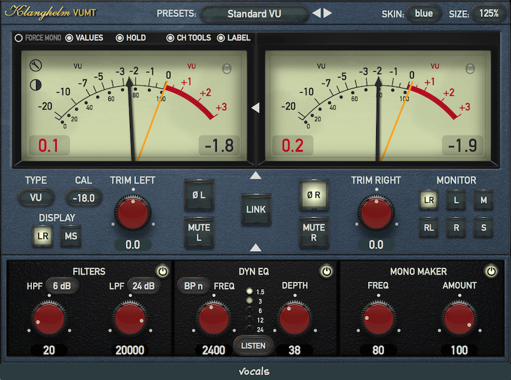Mute the left channel

tap(199, 232)
